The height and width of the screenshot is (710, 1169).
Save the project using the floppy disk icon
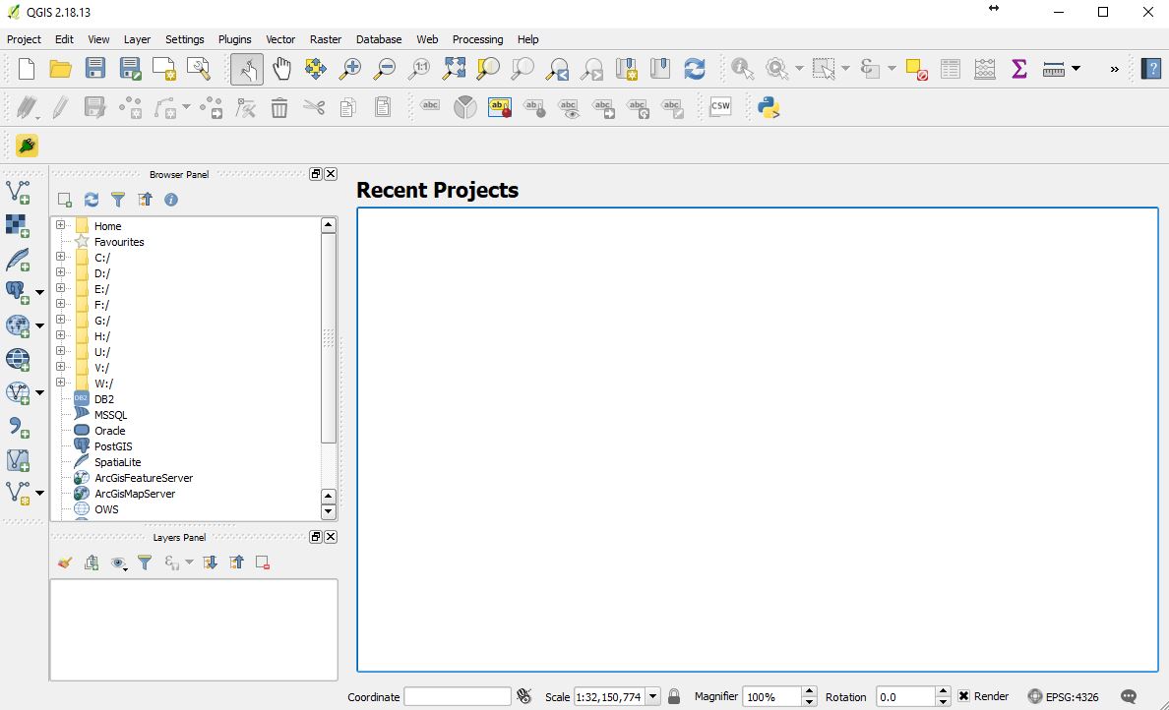click(x=95, y=69)
